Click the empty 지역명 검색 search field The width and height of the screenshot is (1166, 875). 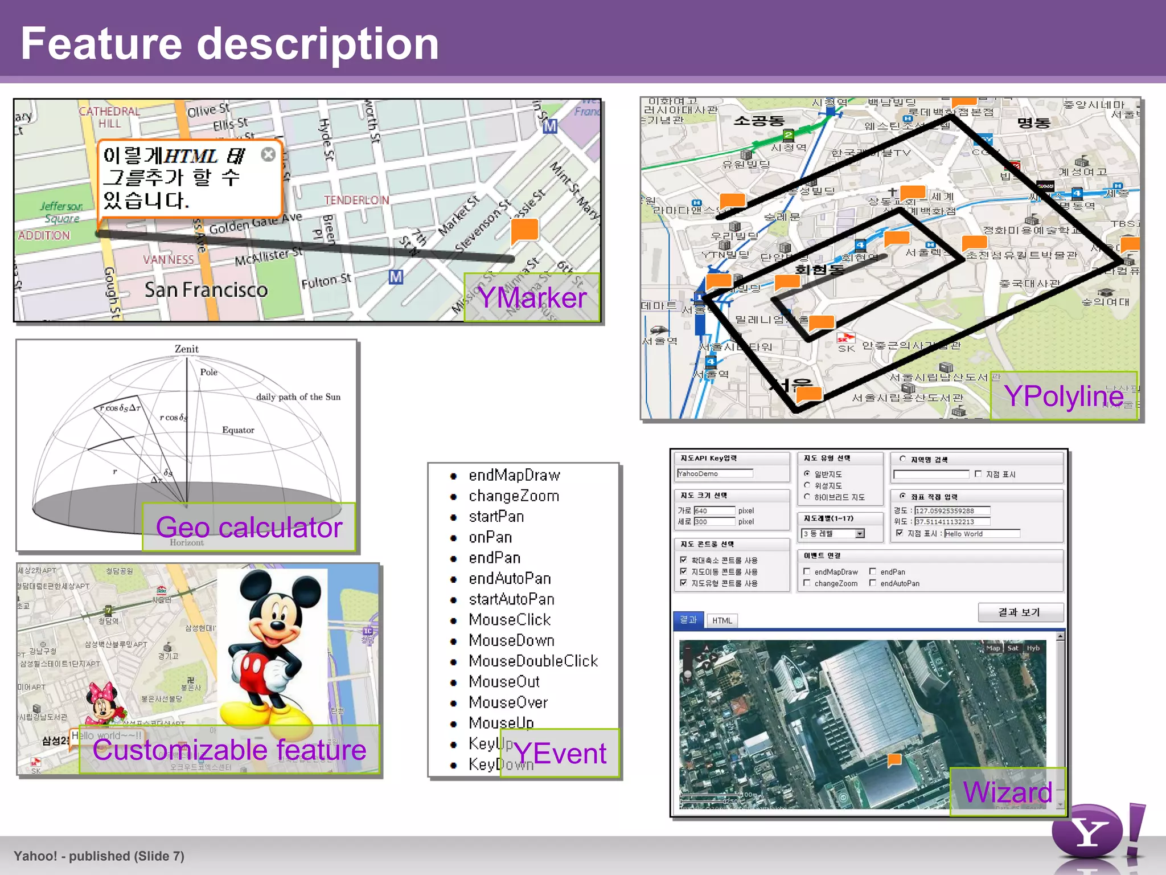pyautogui.click(x=931, y=474)
